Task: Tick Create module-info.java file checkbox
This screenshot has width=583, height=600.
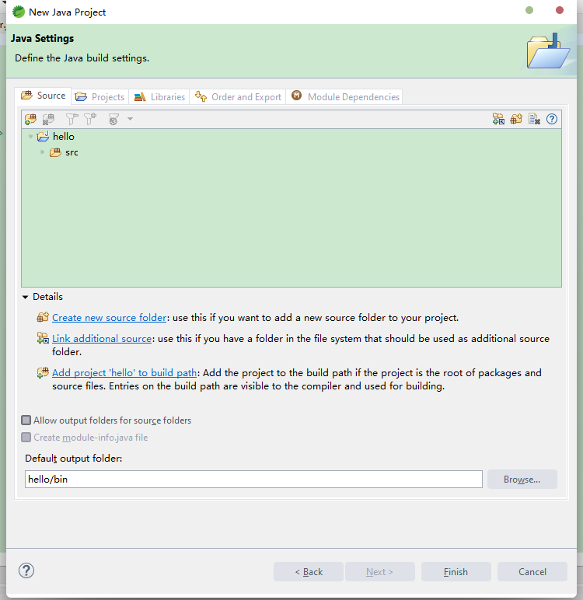Action: point(26,438)
